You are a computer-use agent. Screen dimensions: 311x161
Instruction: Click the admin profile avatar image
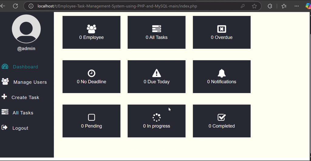[x=26, y=29]
